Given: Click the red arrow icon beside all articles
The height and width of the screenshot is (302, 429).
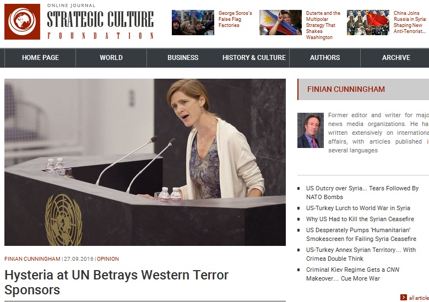Looking at the screenshot, I should [x=404, y=298].
